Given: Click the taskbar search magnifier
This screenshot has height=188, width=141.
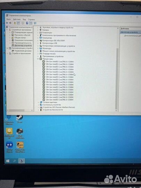Looking at the screenshot, I should [x=15, y=161].
